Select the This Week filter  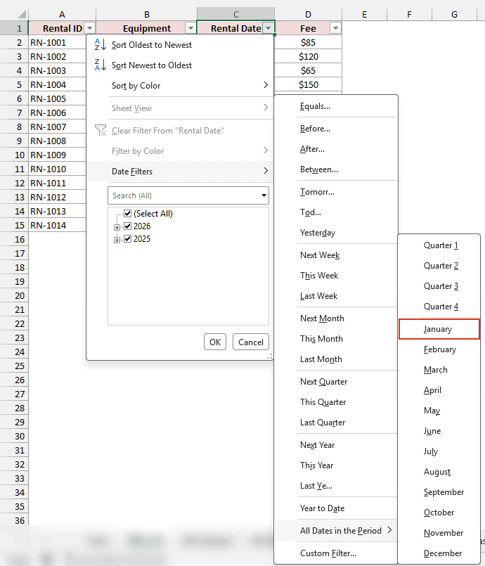[336, 276]
